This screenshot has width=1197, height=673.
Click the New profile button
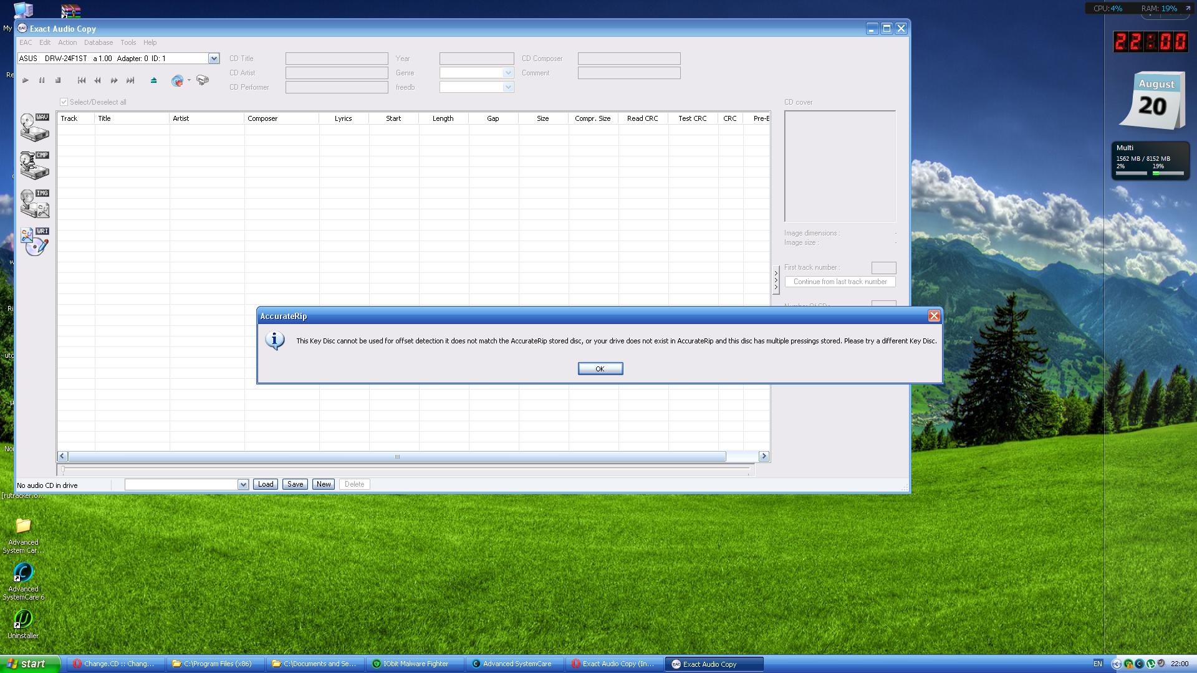(324, 484)
